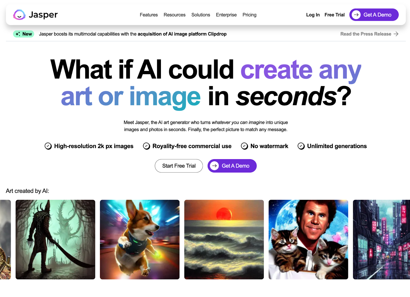The width and height of the screenshot is (410, 297).
Task: Click the arrow icon in header Get A Demo
Action: point(356,15)
